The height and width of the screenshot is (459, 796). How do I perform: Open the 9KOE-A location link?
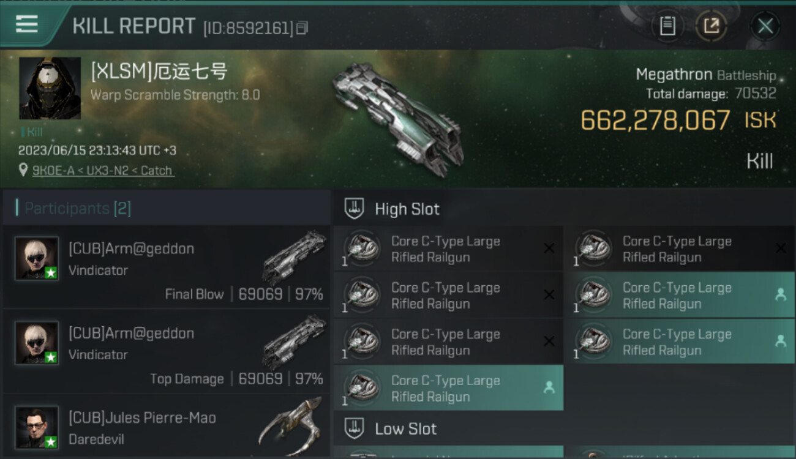(103, 171)
